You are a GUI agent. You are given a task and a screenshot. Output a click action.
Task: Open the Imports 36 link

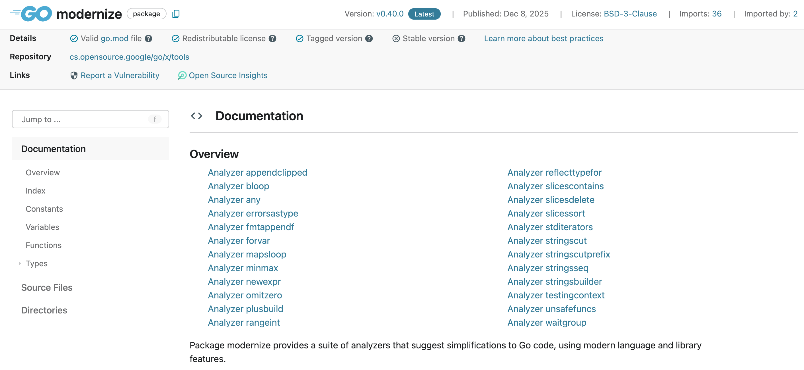click(717, 14)
